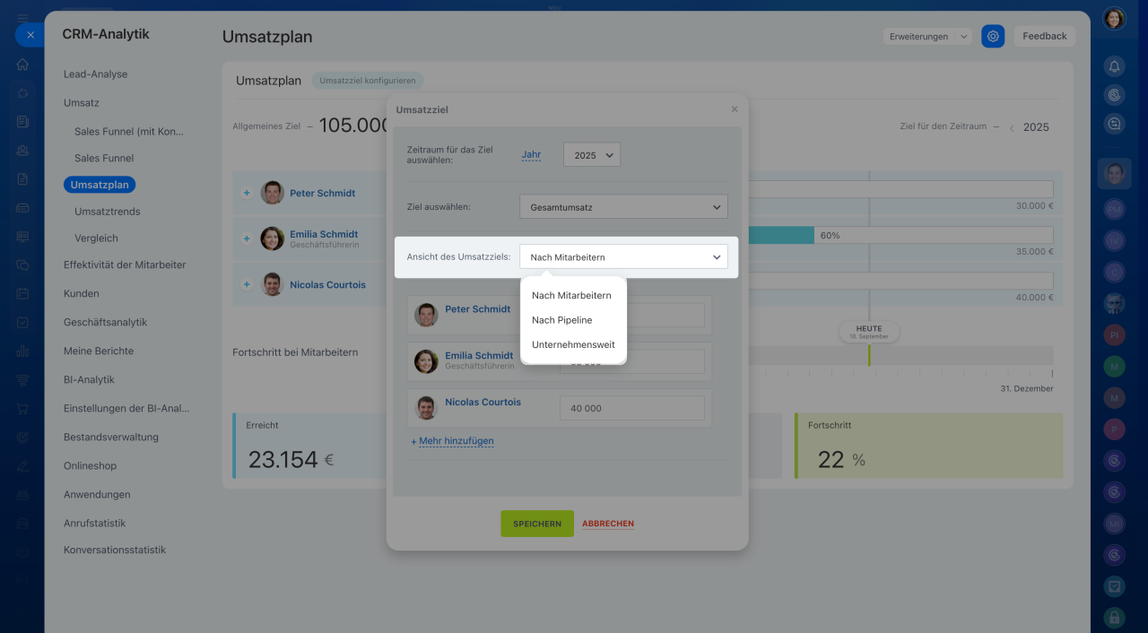
Task: Click the Jahr period link
Action: pos(531,154)
